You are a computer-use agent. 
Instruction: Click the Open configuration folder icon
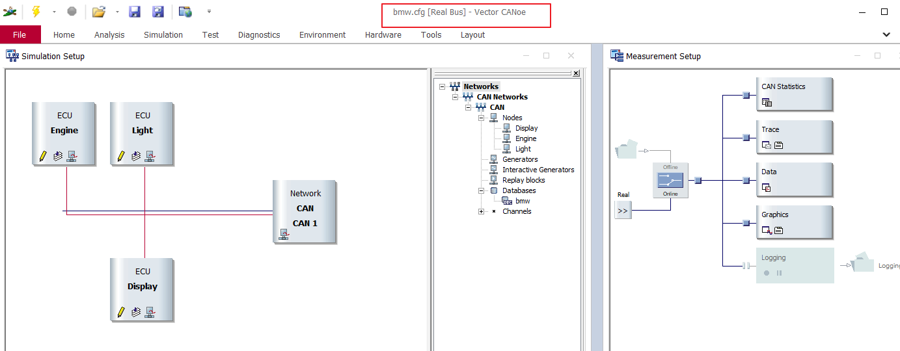click(x=98, y=11)
